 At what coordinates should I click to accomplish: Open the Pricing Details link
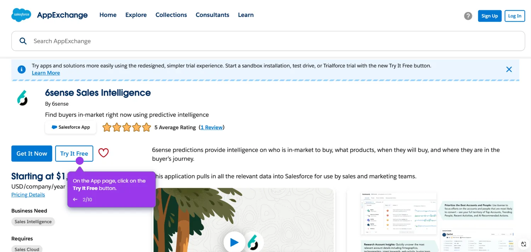coord(28,195)
